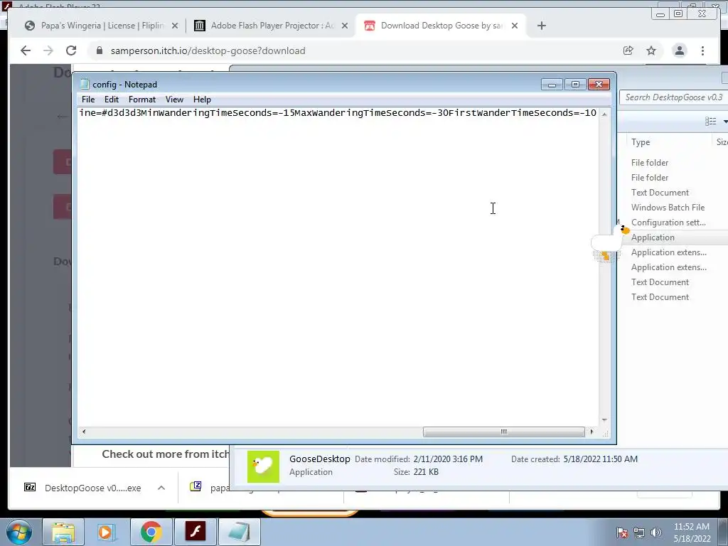Open Action Center flag tray icon

coord(622,533)
